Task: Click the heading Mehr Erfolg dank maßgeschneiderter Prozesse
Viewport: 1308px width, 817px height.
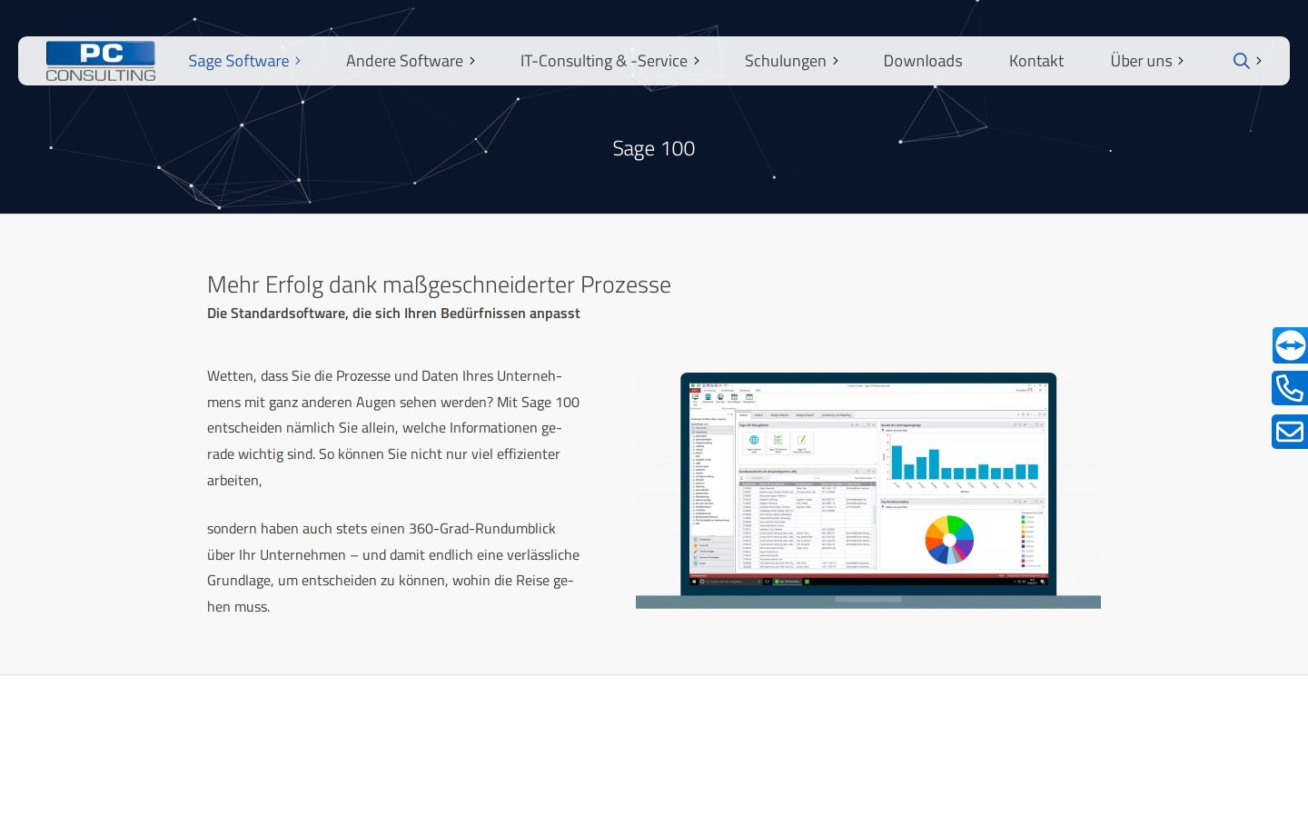Action: (x=439, y=284)
